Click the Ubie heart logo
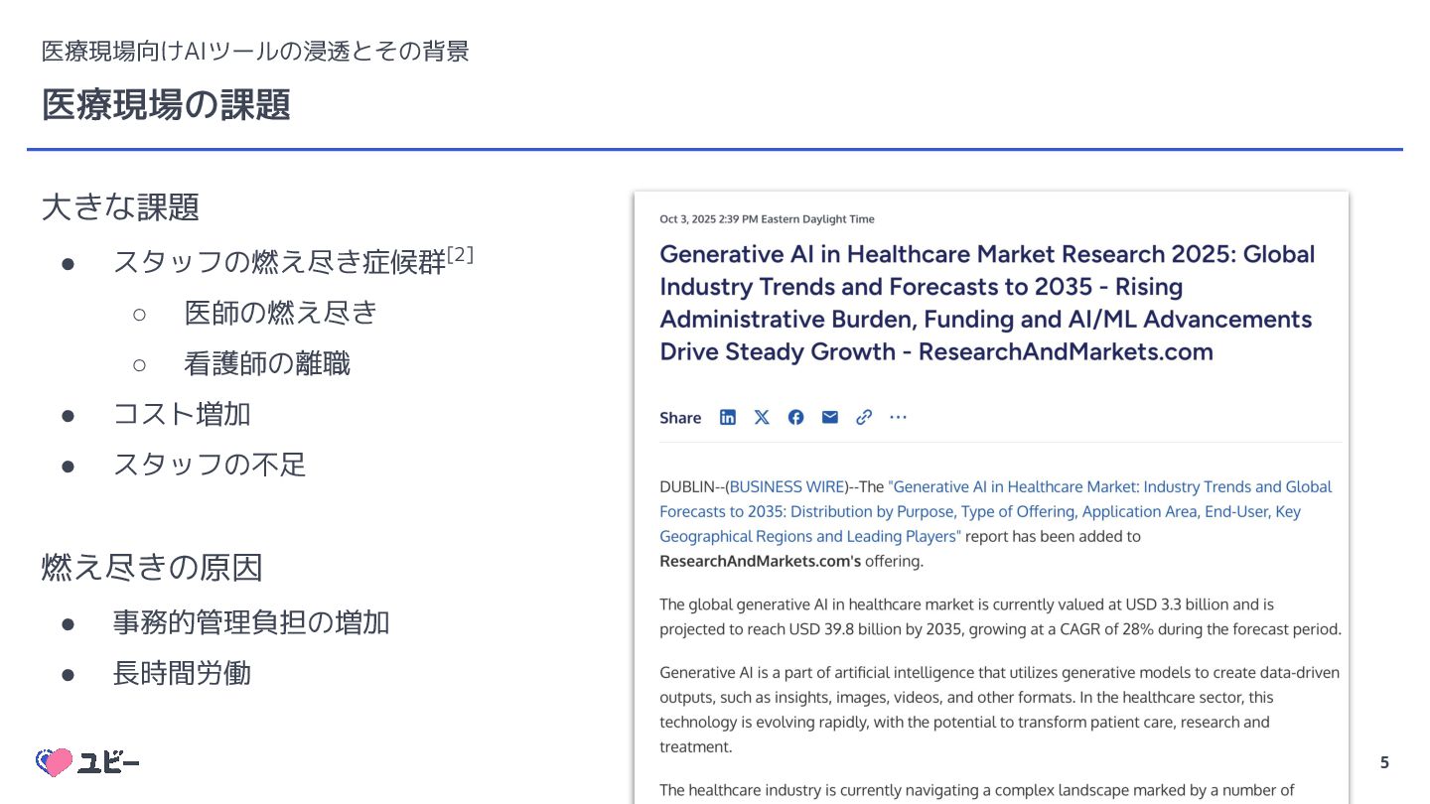Viewport: 1430px width, 804px height. (54, 762)
